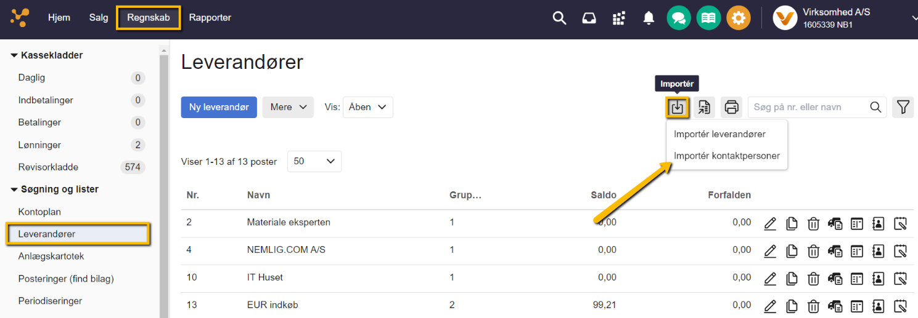The width and height of the screenshot is (918, 318).
Task: Click the notification bell icon
Action: pyautogui.click(x=649, y=18)
